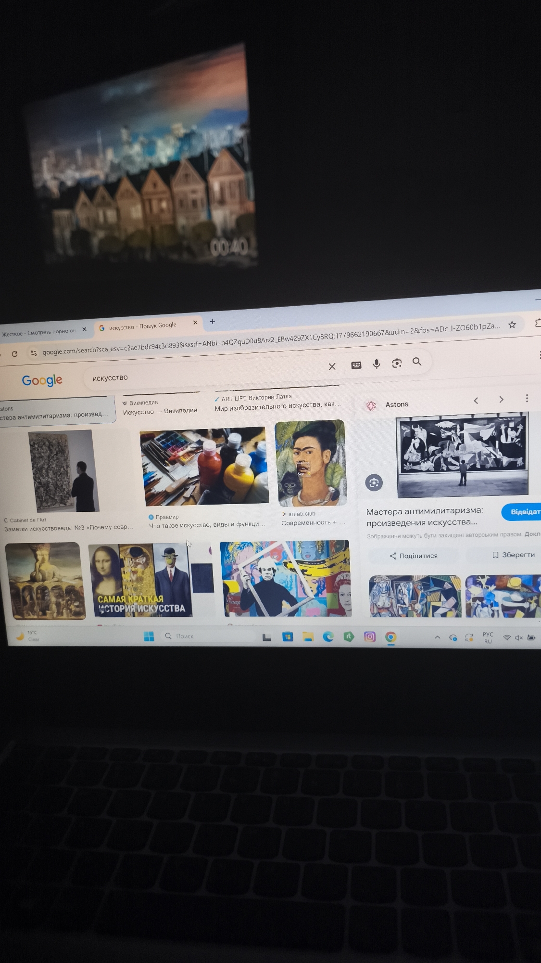
Task: Expand hidden system tray icons chevron
Action: [437, 637]
